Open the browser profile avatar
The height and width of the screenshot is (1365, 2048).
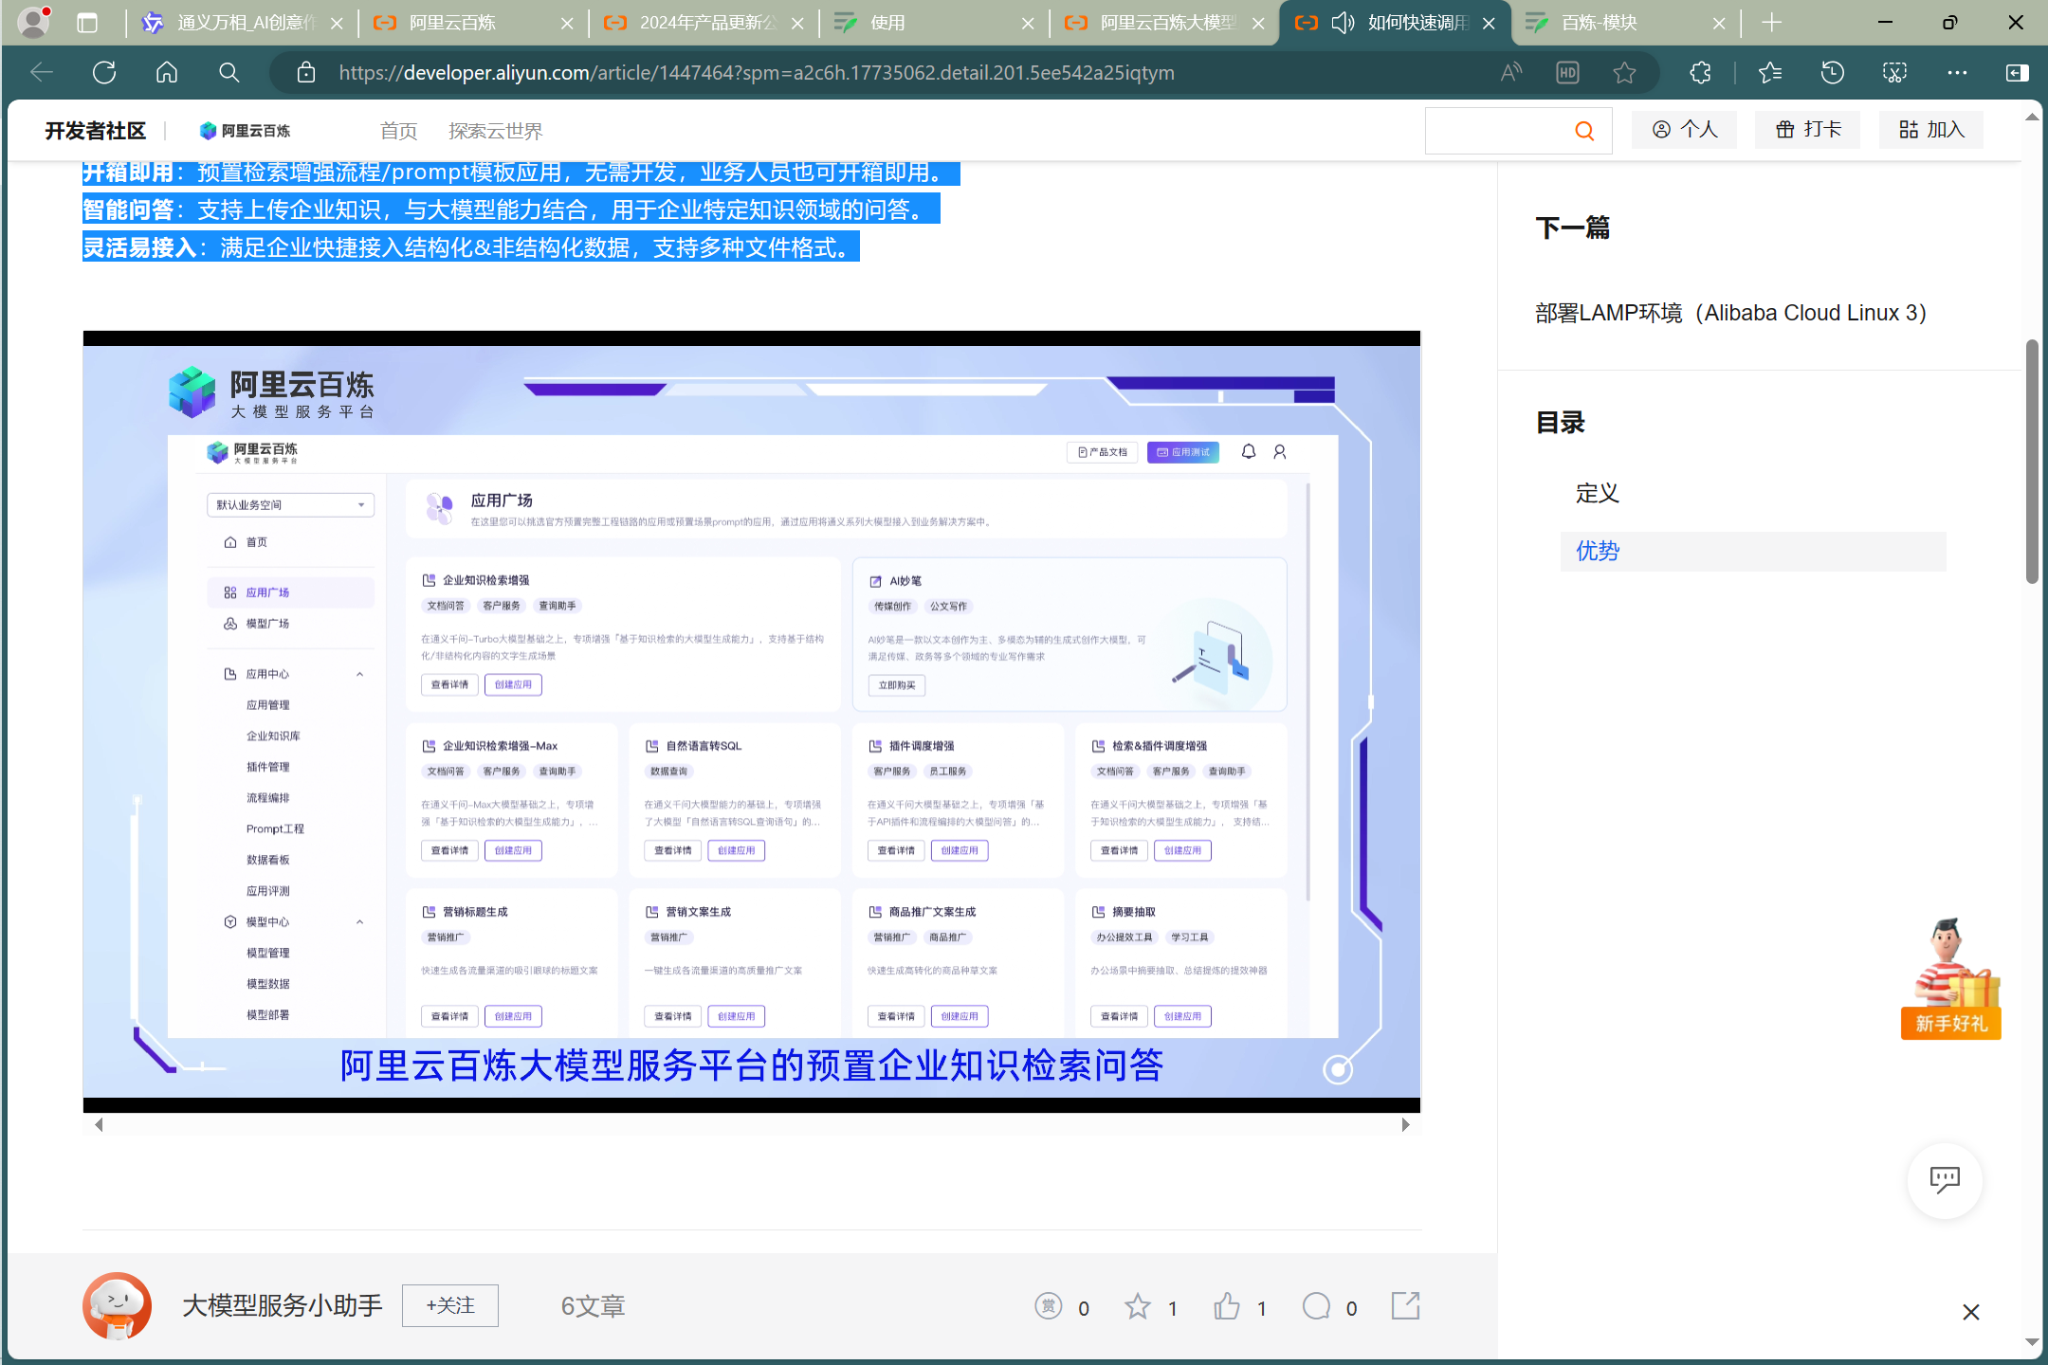tap(34, 22)
